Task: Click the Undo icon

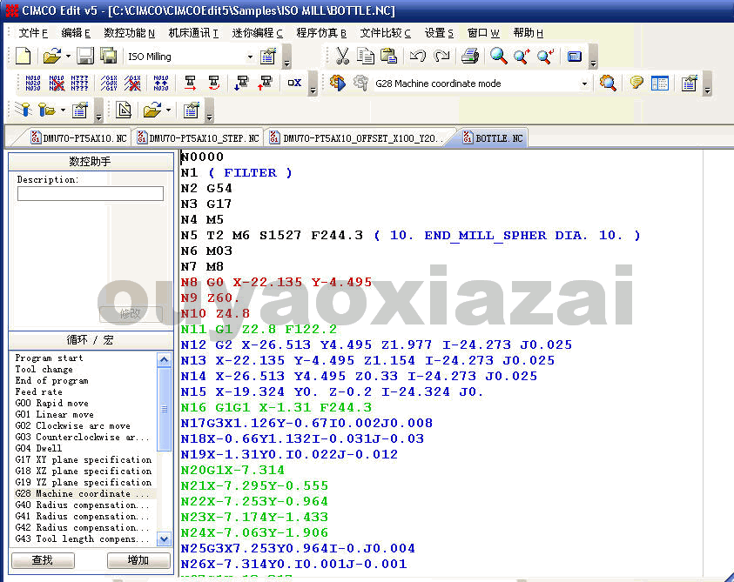Action: [418, 57]
